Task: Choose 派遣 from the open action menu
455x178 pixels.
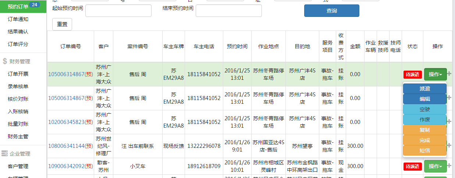Action: coord(424,89)
